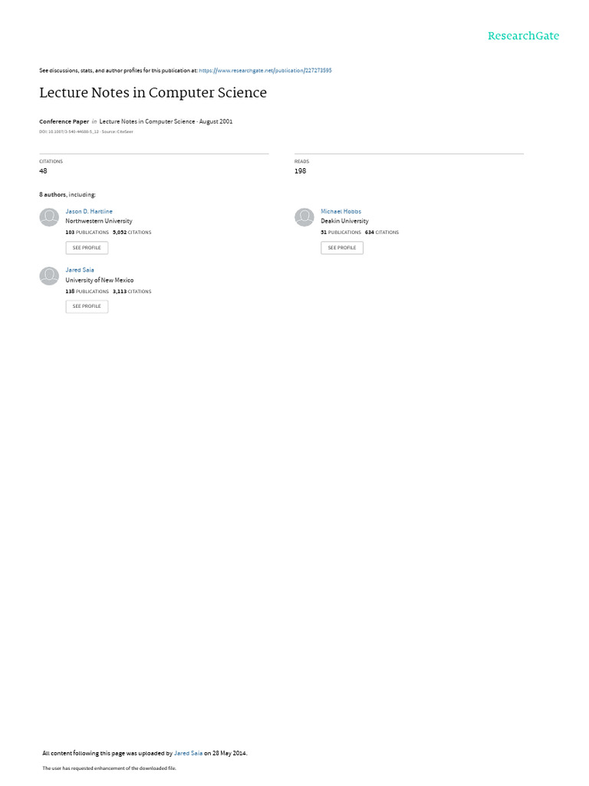
Task: Click the DOI text under Conference Paper
Action: (x=69, y=132)
